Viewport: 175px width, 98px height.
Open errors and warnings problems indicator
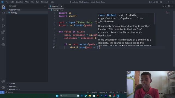pyautogui.click(x=9, y=92)
